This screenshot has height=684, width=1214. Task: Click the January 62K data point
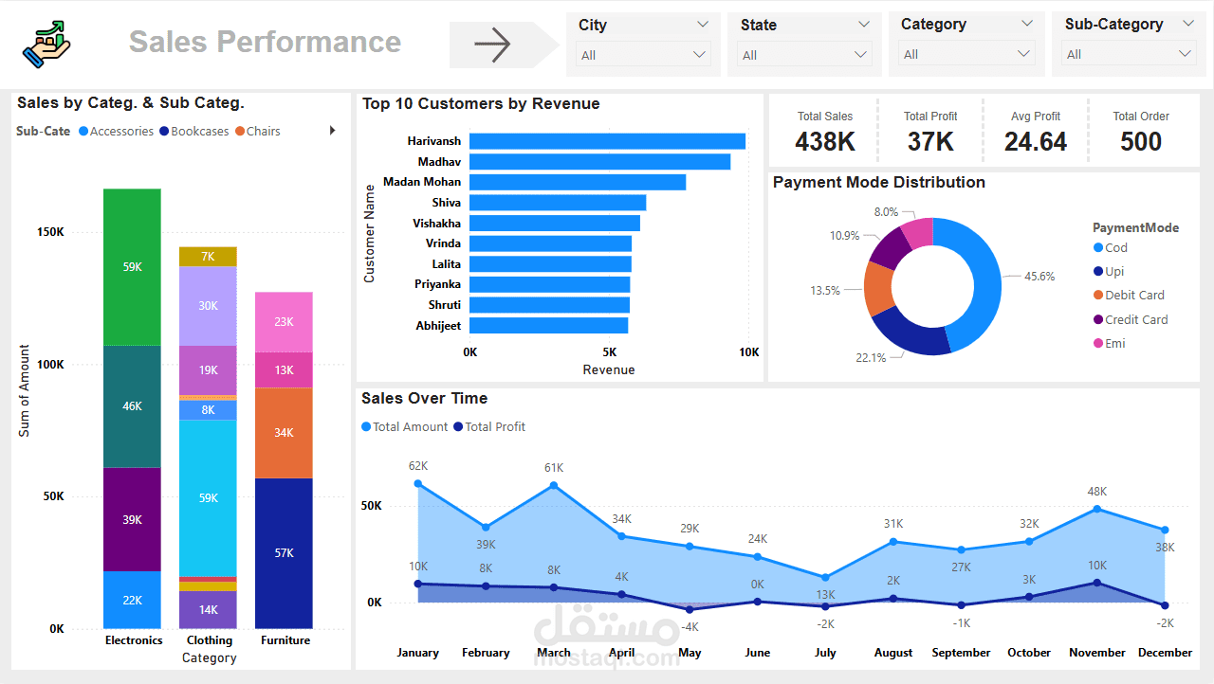tap(418, 484)
